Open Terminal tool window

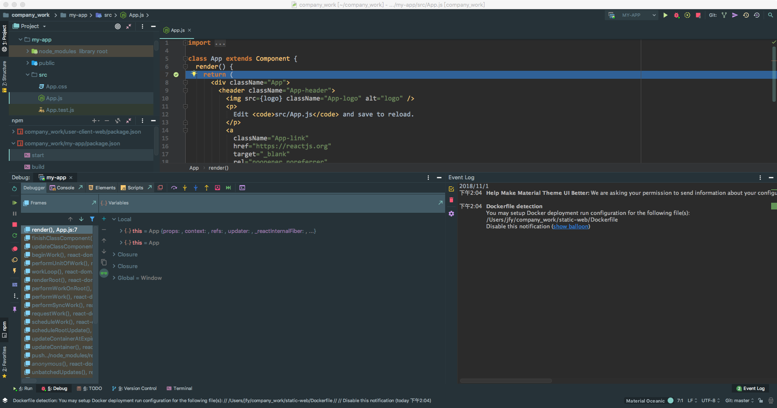click(179, 388)
